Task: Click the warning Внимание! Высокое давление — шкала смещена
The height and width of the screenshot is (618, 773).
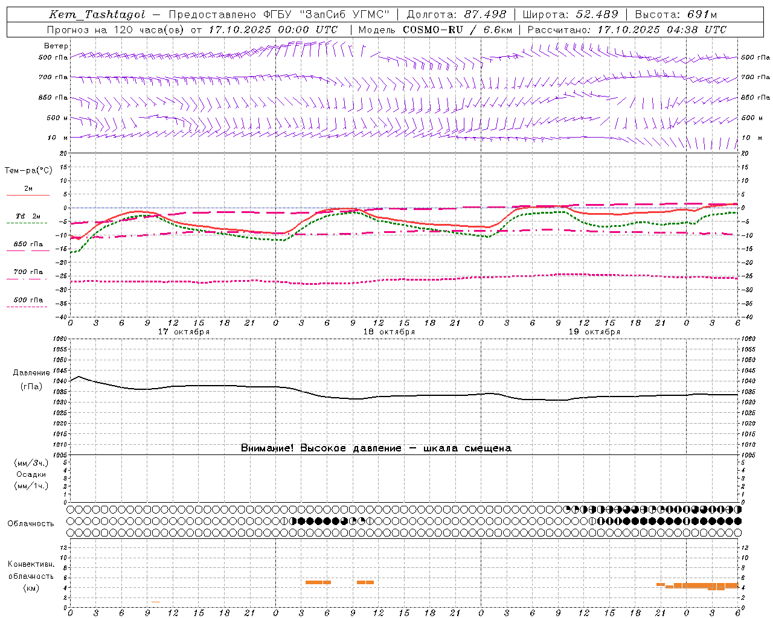Action: (x=376, y=448)
